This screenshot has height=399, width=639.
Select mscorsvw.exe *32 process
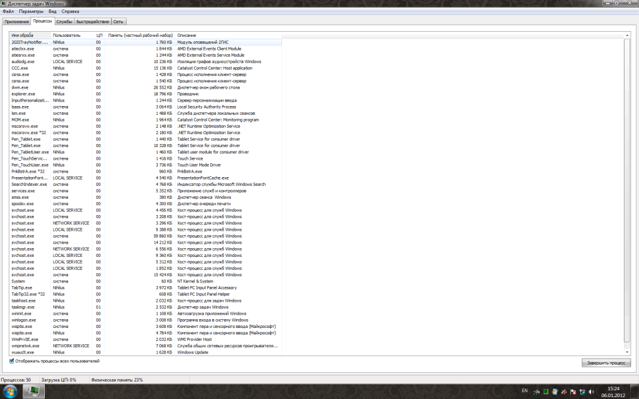(x=145, y=133)
